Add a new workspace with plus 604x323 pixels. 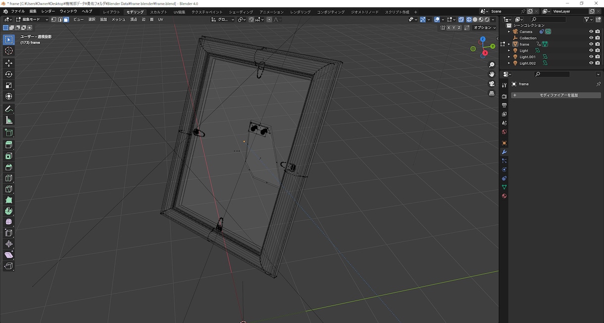[415, 11]
